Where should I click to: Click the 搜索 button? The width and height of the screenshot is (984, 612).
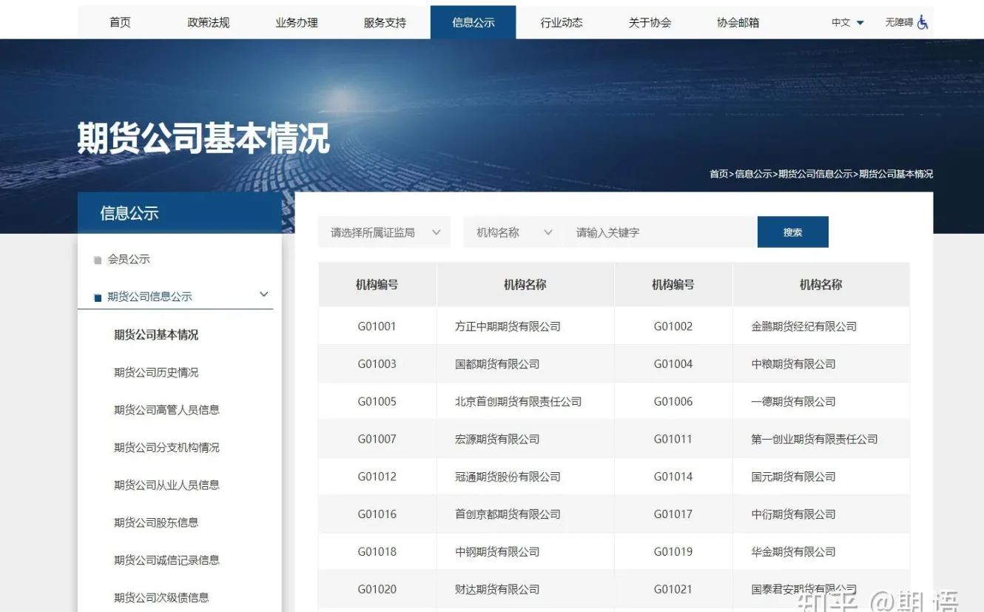pos(793,232)
